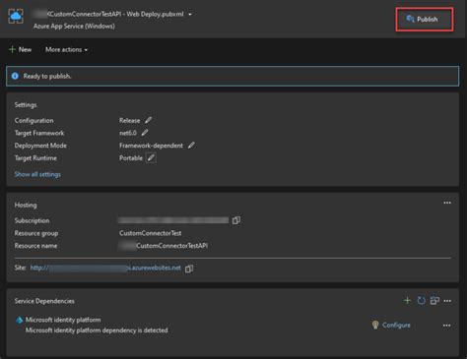Click the Azure App Service cloud icon
This screenshot has height=359, width=467.
16,16
